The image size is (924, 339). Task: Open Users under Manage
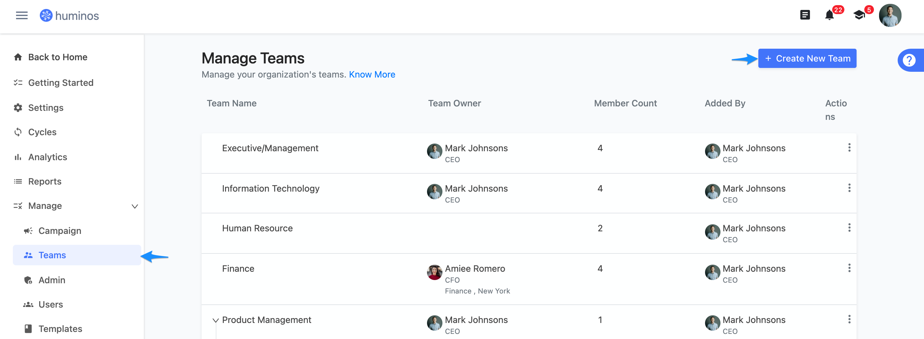click(51, 305)
